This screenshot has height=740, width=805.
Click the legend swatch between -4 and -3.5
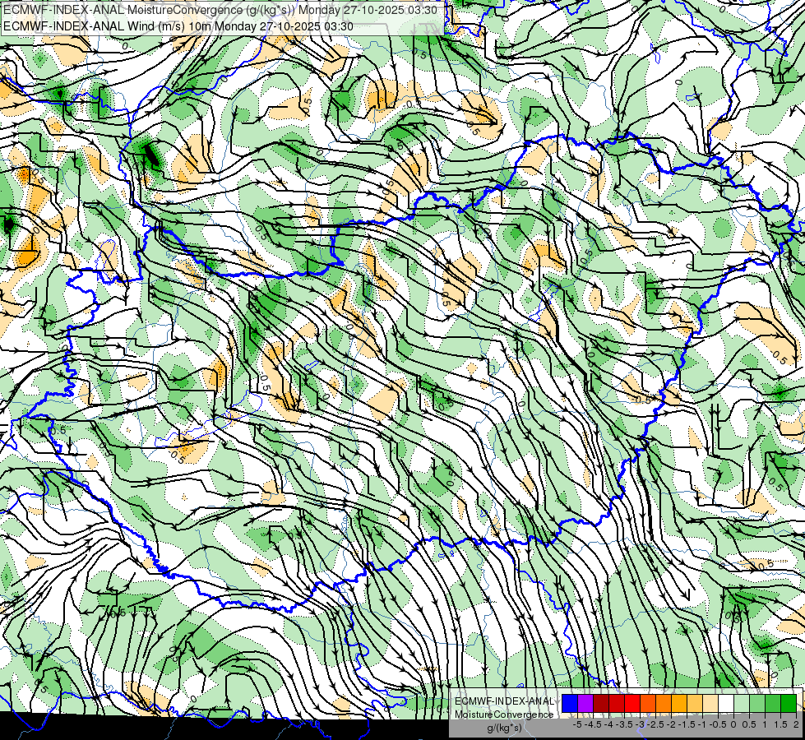[x=617, y=703]
